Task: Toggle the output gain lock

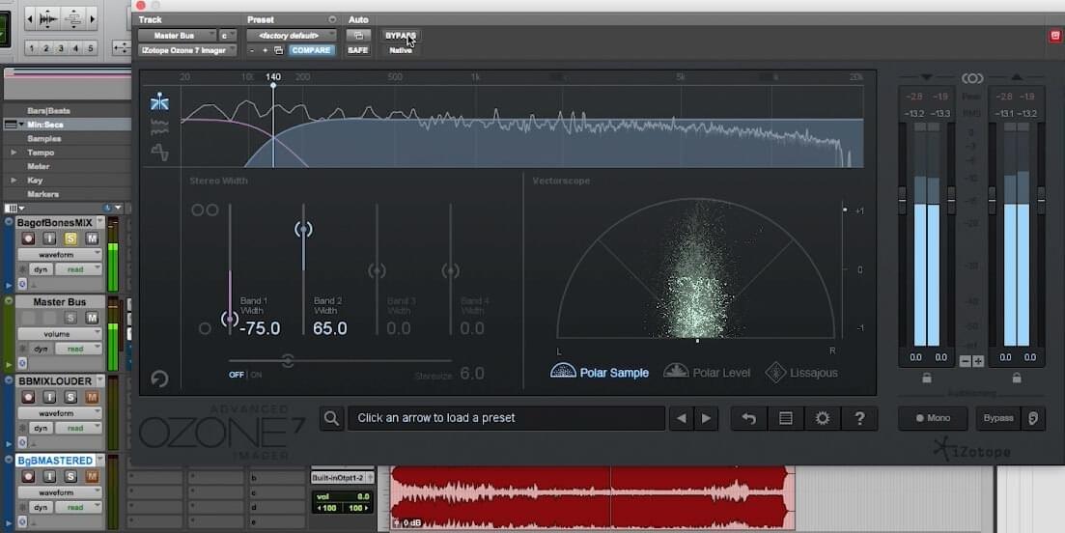Action: click(1017, 379)
